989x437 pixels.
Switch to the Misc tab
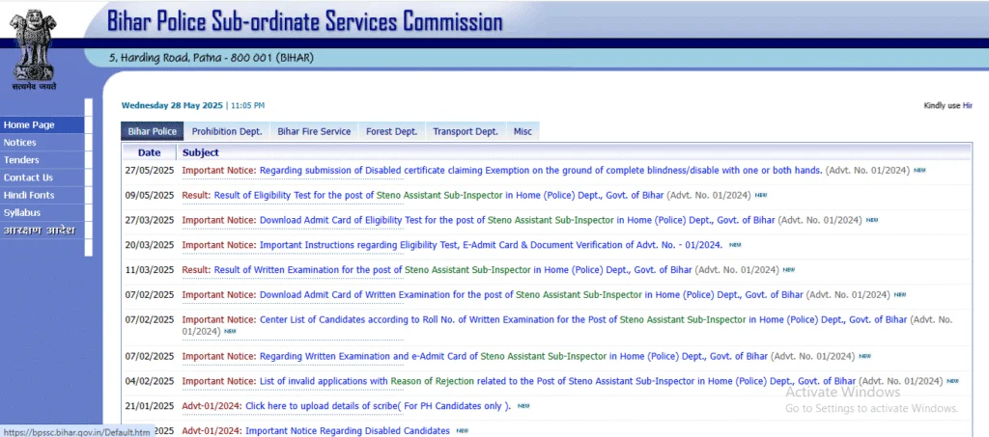(523, 131)
